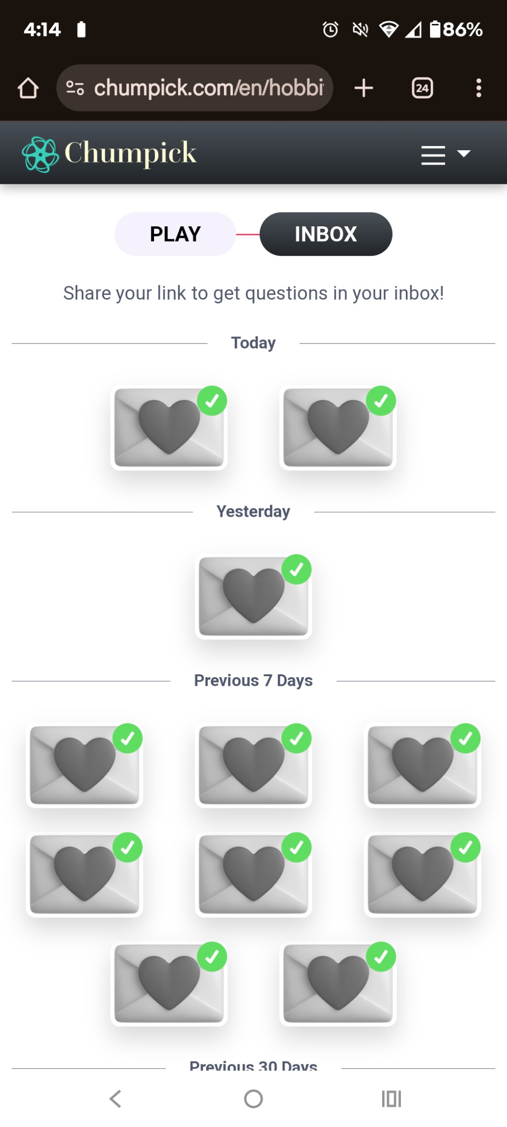
Task: Tap the browser home icon
Action: click(28, 88)
